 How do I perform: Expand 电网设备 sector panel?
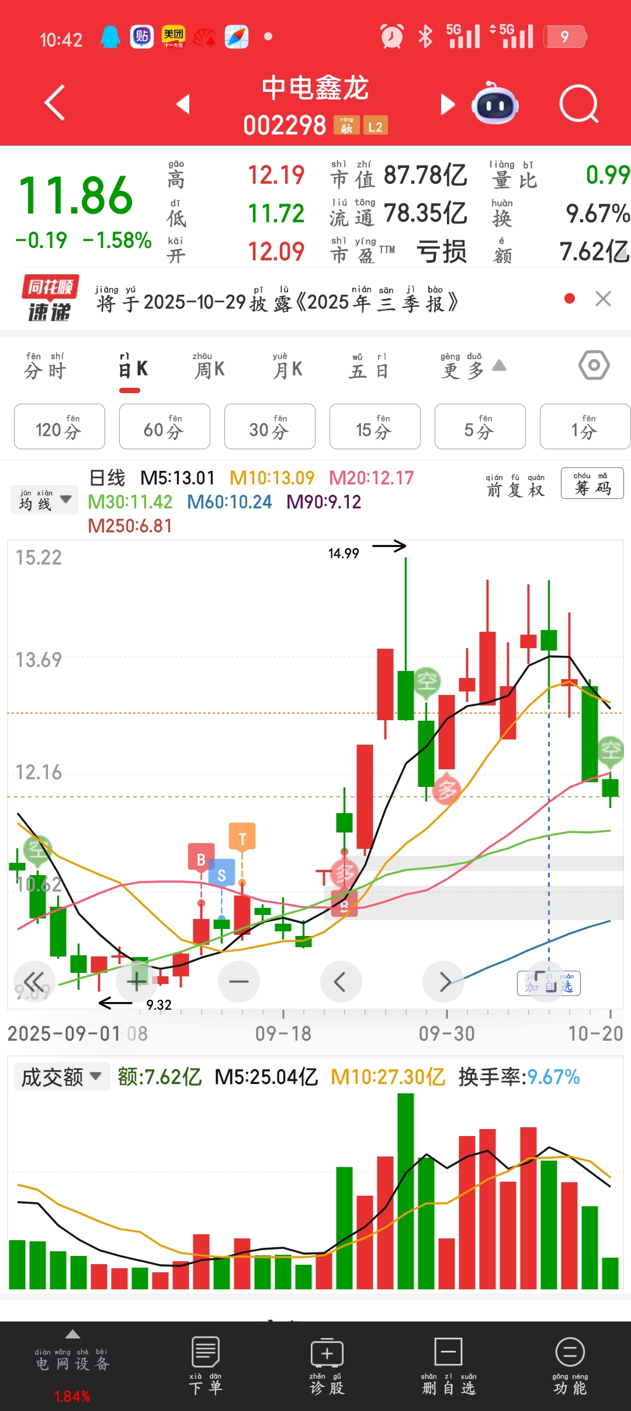point(72,1365)
